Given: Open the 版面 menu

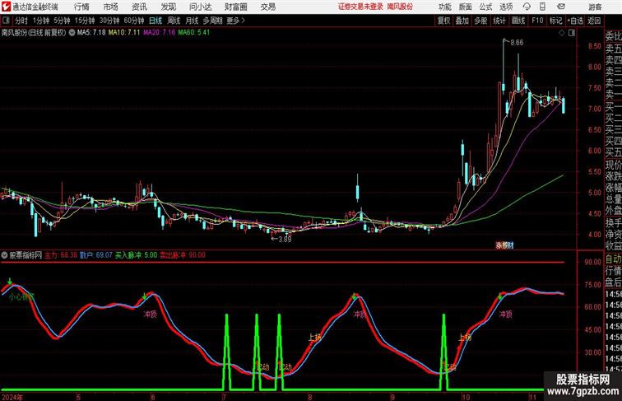Looking at the screenshot, I should pyautogui.click(x=466, y=7).
